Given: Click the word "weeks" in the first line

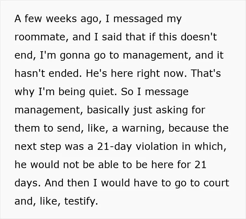Looking at the screenshot, I should (x=61, y=19).
